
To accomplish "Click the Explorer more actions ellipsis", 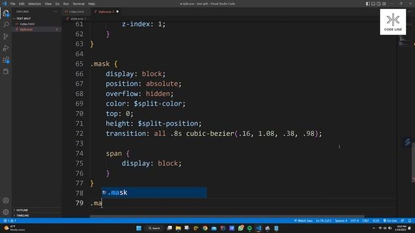I will [x=56, y=12].
